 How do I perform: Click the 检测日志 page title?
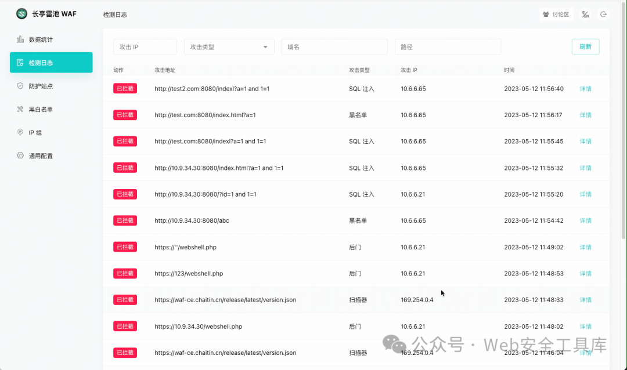(115, 14)
